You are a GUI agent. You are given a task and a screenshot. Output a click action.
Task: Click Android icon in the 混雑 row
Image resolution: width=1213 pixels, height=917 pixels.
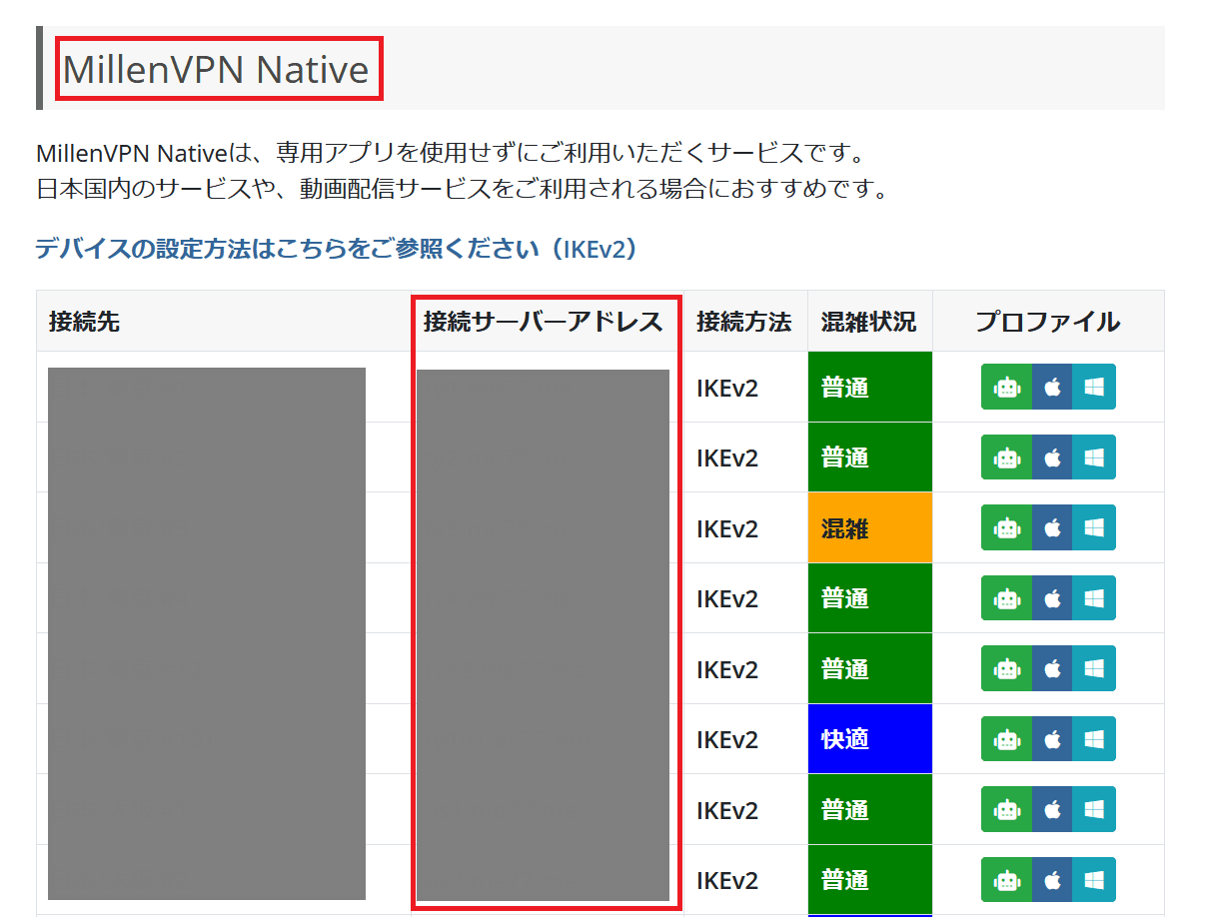click(1006, 527)
